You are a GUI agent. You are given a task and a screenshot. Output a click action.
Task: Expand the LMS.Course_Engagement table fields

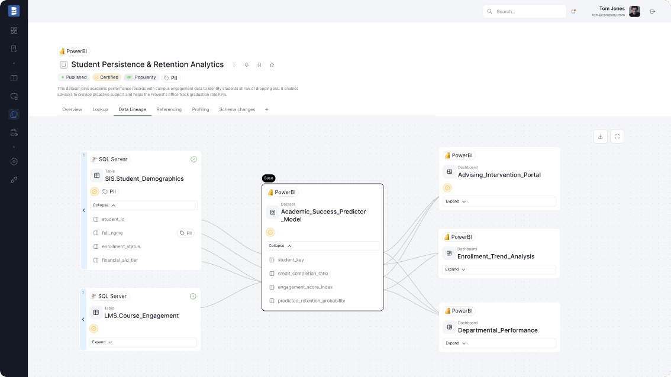click(143, 342)
